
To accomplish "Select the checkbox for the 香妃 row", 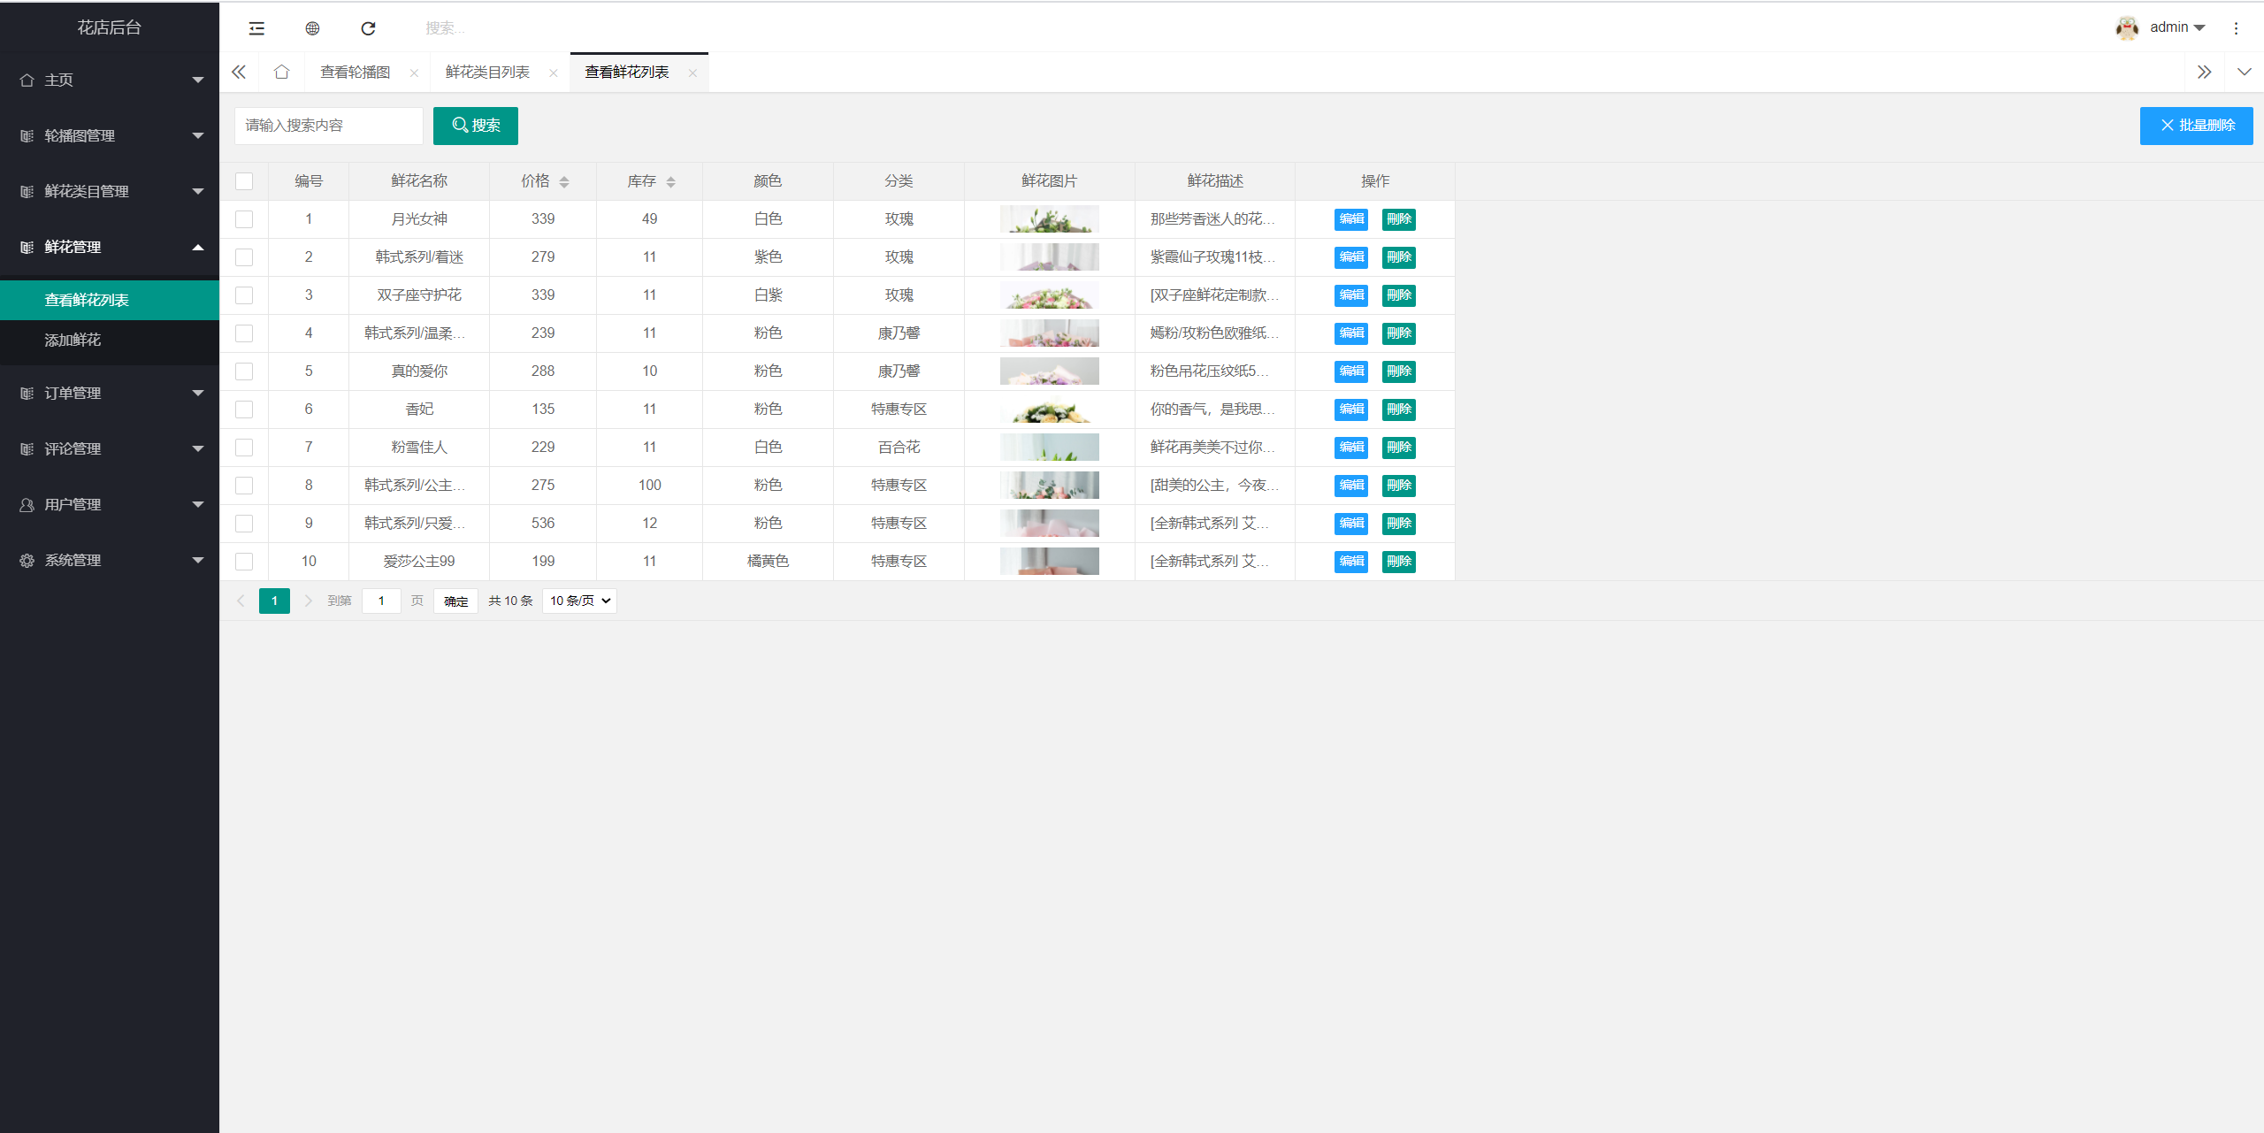I will [x=244, y=410].
